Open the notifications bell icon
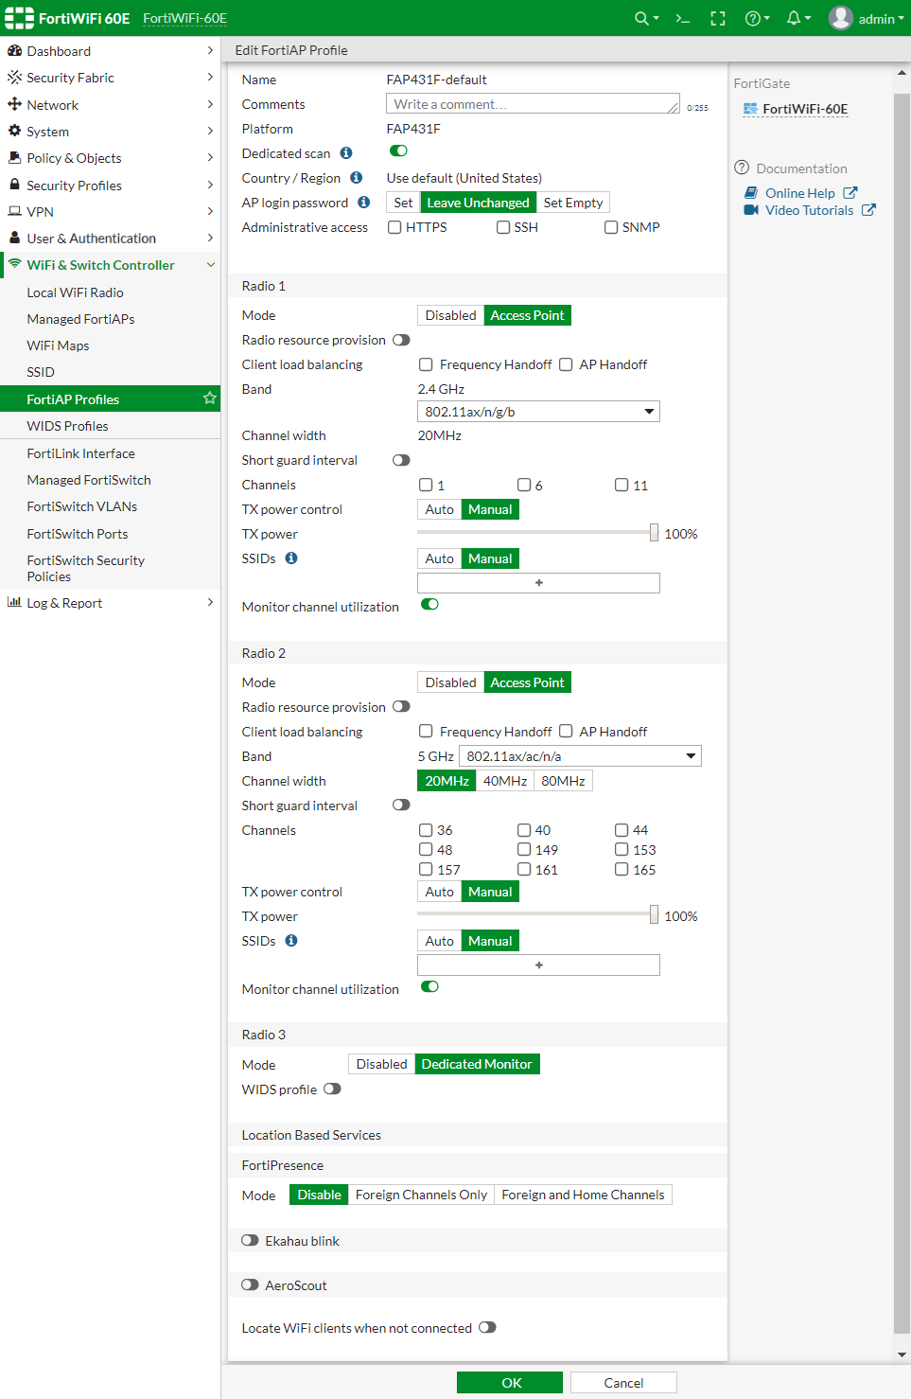 click(x=798, y=18)
